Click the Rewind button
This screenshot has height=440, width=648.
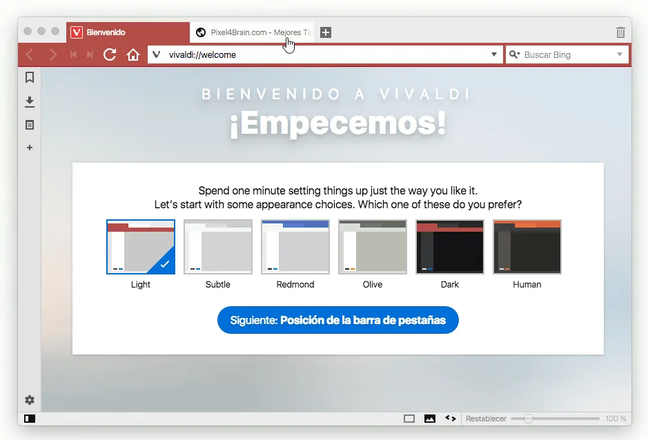coord(73,54)
